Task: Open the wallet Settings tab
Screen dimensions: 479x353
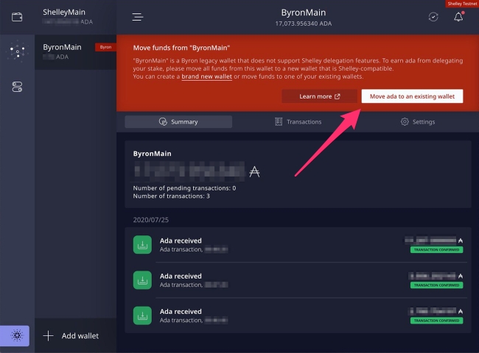Action: 418,122
